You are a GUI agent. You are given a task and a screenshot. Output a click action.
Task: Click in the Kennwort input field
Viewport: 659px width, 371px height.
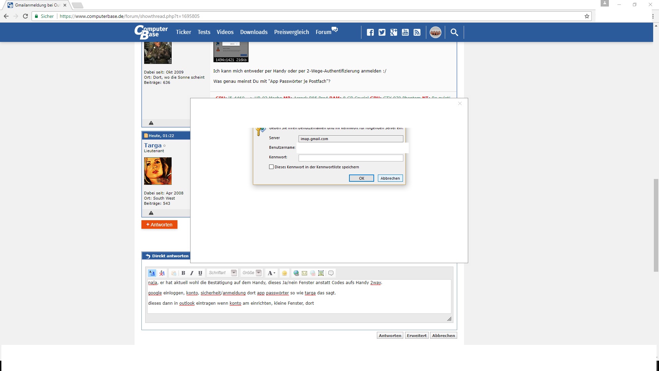(x=351, y=158)
